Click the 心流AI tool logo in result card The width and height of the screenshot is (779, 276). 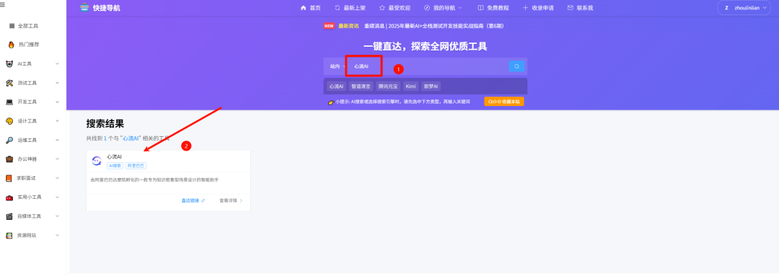coord(97,161)
